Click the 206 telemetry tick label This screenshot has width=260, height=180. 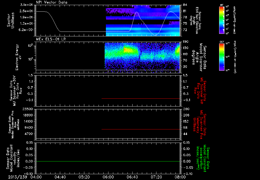pos(186,115)
